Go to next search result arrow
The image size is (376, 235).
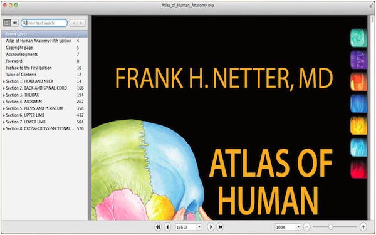pos(81,23)
